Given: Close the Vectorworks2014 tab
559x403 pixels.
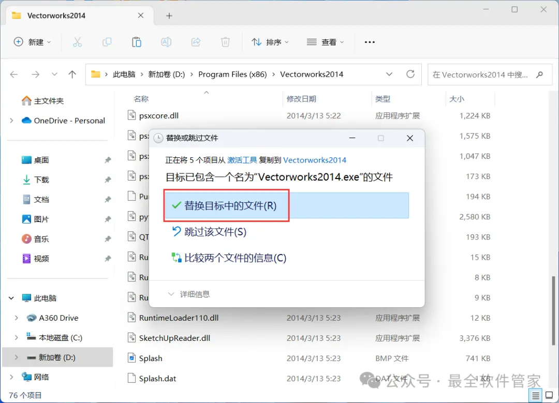Looking at the screenshot, I should point(141,16).
